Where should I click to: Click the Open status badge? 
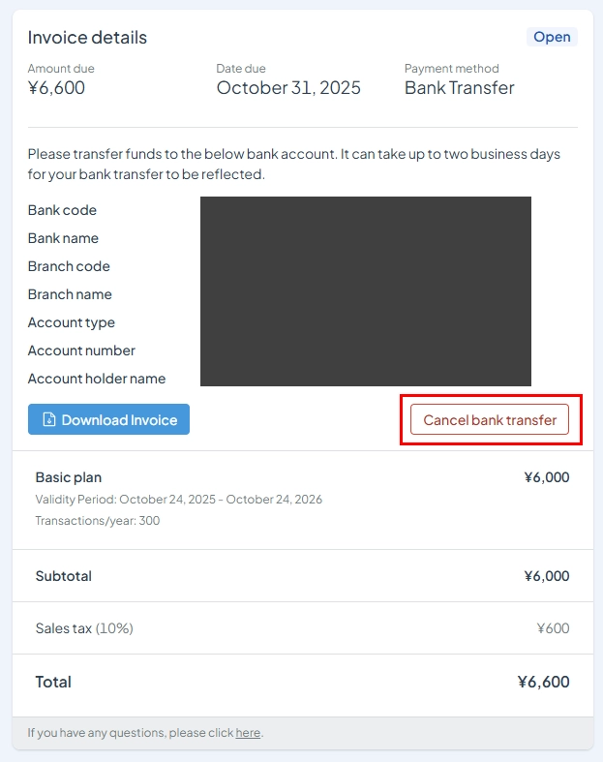click(552, 37)
